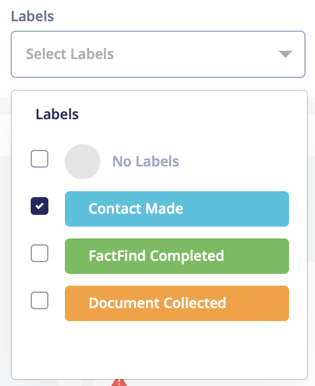Pick the orange Document Collected tag

(x=177, y=303)
